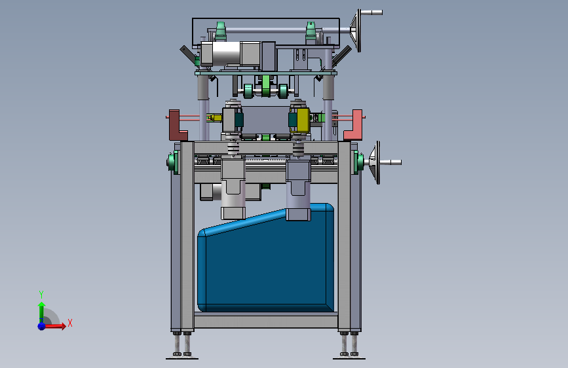Image resolution: width=568 pixels, height=368 pixels.
Task: Select the bottom horizontal frame beam
Action: pyautogui.click(x=266, y=320)
